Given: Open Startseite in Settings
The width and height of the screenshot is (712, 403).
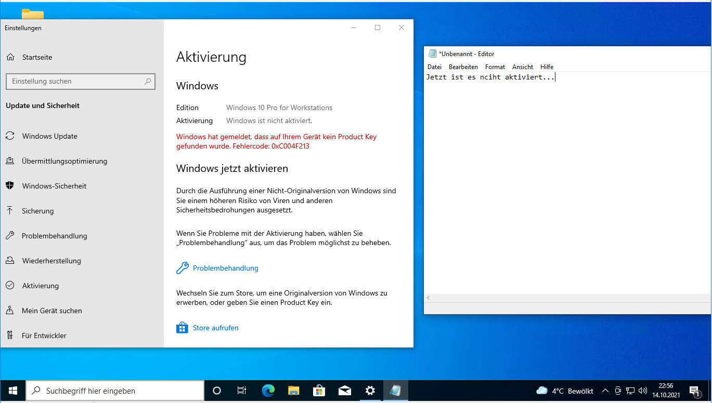Looking at the screenshot, I should point(37,57).
